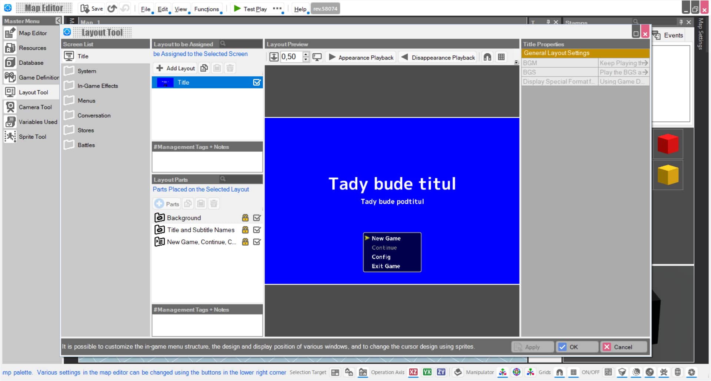Open System folder in Screen List

coord(106,71)
